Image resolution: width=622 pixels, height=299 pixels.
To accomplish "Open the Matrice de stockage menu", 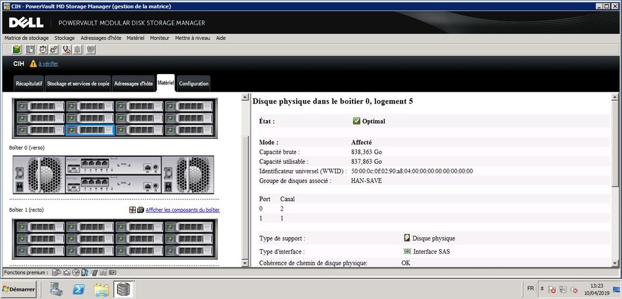I will click(x=27, y=38).
